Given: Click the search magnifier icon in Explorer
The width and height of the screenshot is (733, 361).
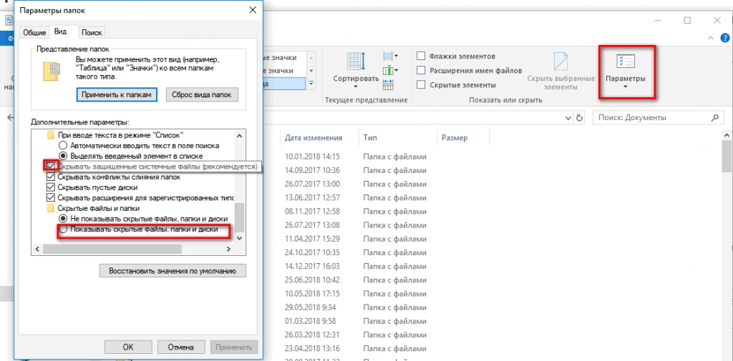Looking at the screenshot, I should [x=714, y=118].
